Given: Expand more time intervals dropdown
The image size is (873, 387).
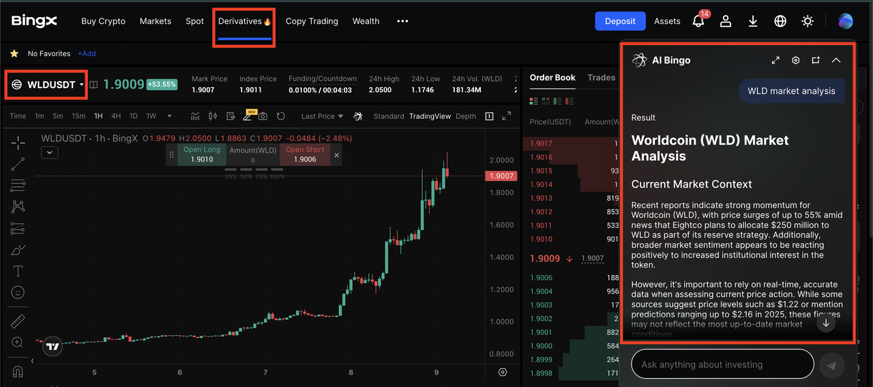Looking at the screenshot, I should 170,116.
